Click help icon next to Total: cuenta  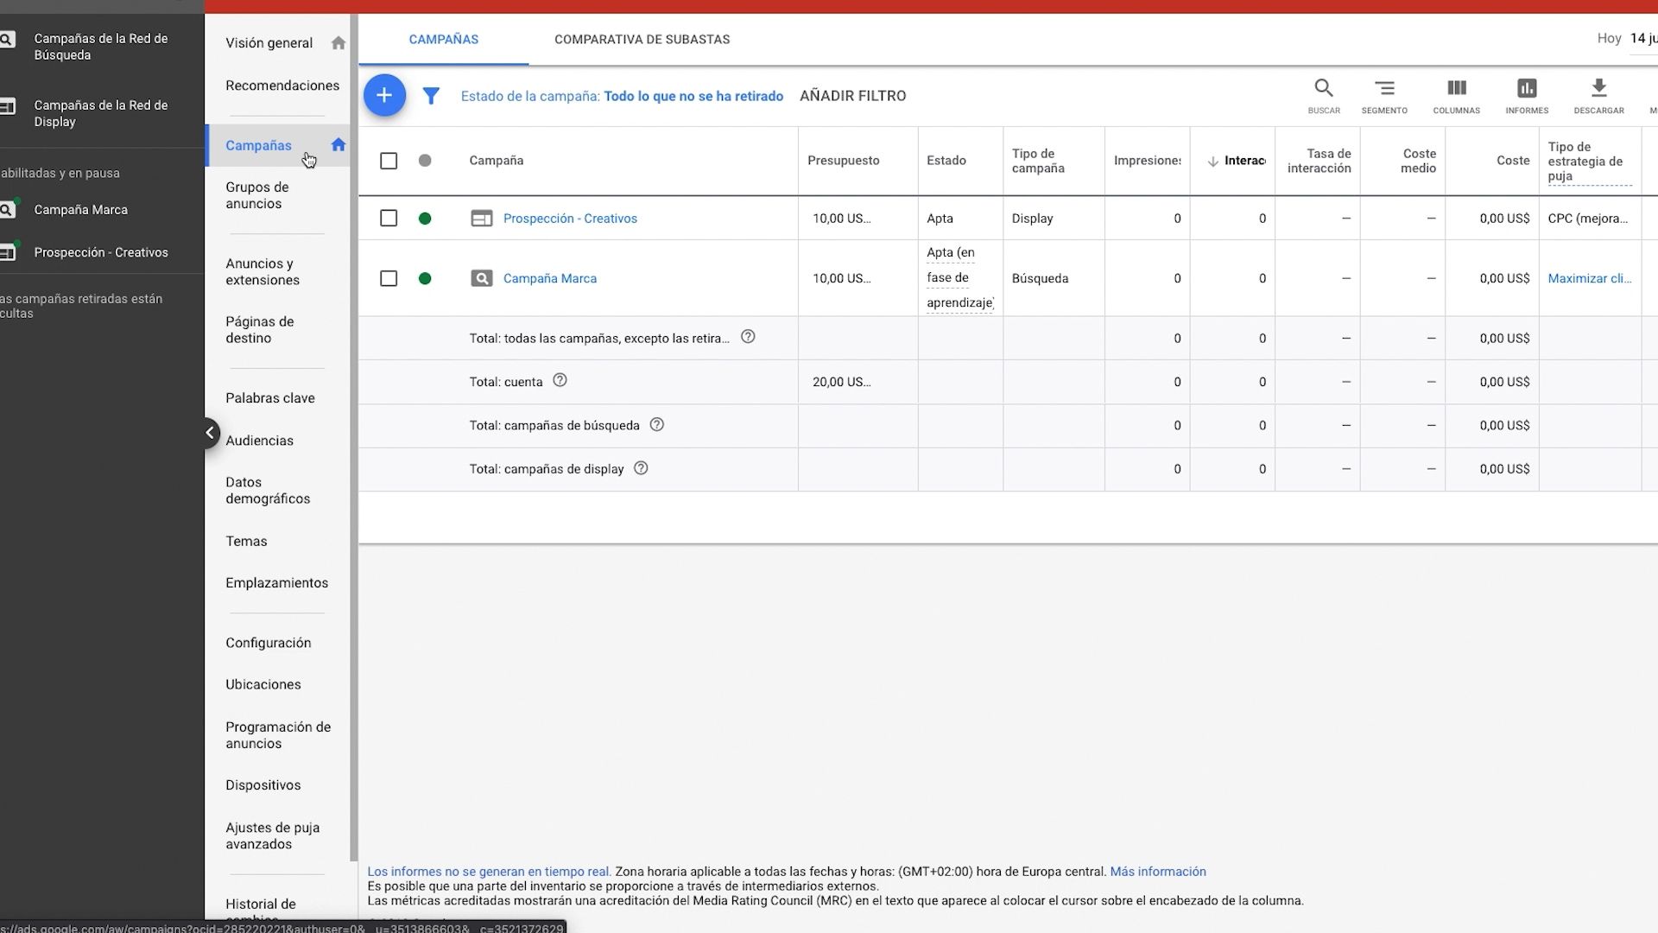coord(560,380)
